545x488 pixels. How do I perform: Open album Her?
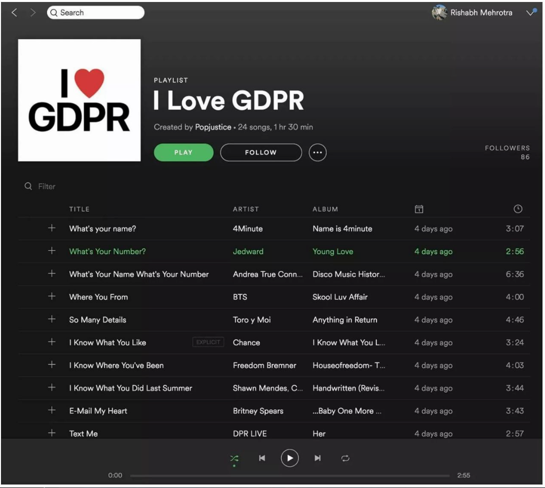point(319,434)
